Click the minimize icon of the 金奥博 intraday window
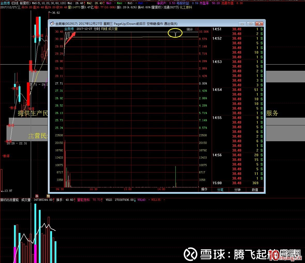Image resolution: width=305 pixels, height=263 pixels. [x=242, y=24]
